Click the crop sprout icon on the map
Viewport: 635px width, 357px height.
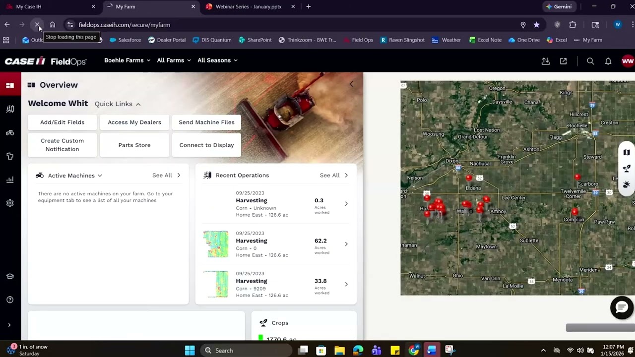pyautogui.click(x=627, y=169)
